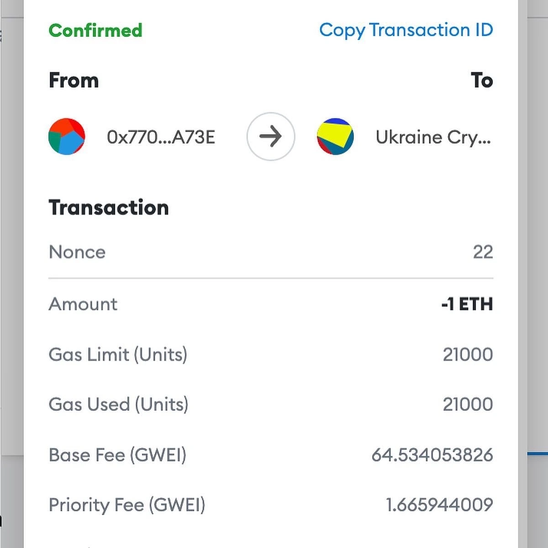Click the green Confirmed status label
Viewport: 548px width, 548px height.
point(95,31)
